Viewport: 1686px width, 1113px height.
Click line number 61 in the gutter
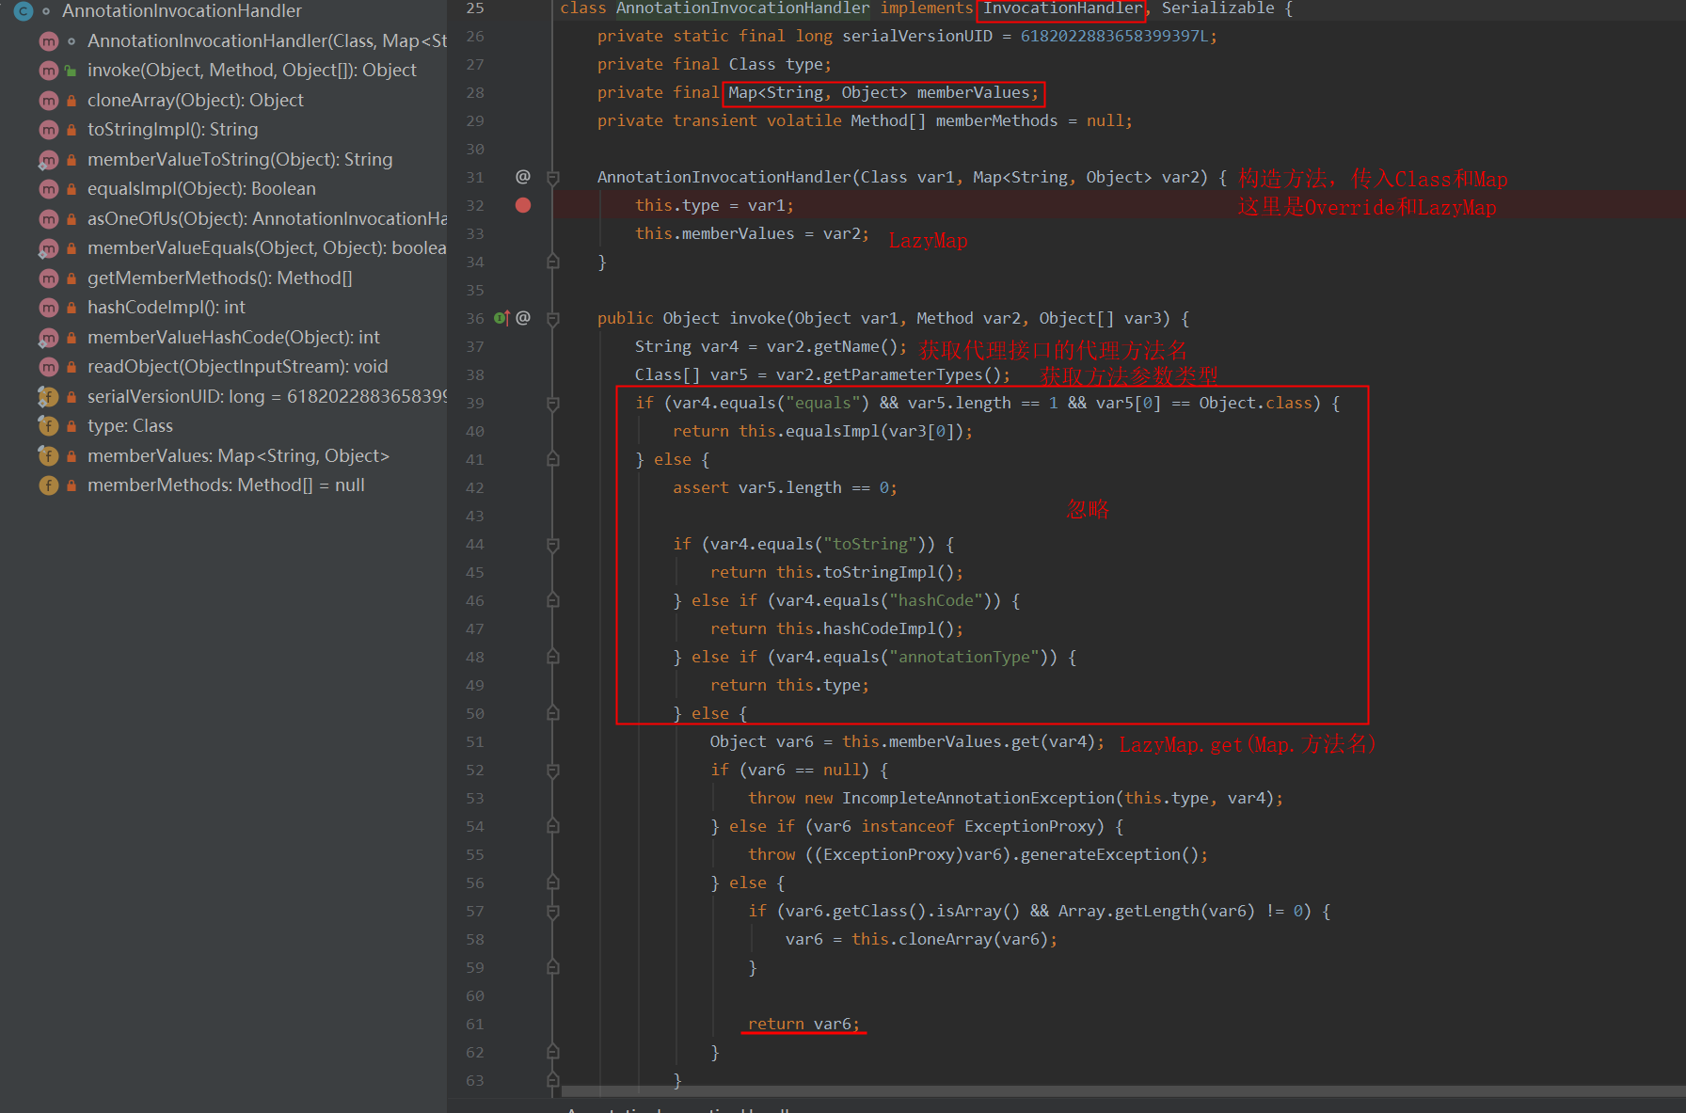475,1024
